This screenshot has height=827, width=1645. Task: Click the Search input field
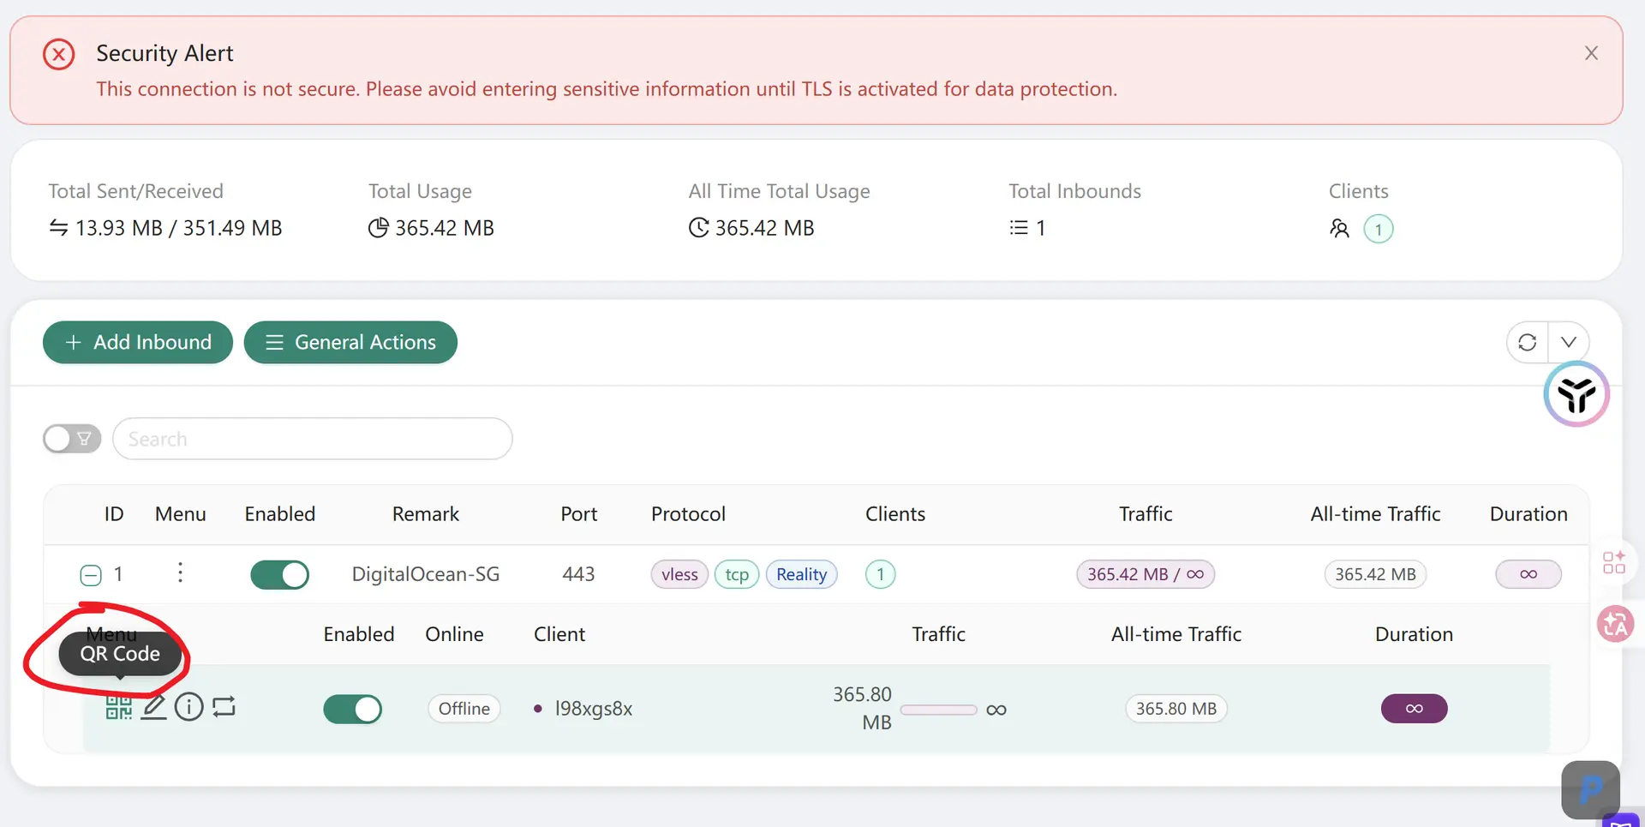pyautogui.click(x=313, y=439)
